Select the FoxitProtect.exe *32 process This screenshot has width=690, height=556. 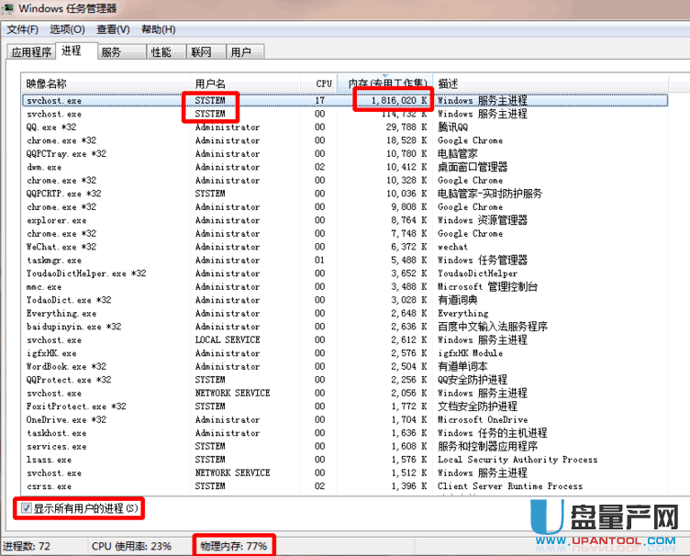pyautogui.click(x=345, y=406)
